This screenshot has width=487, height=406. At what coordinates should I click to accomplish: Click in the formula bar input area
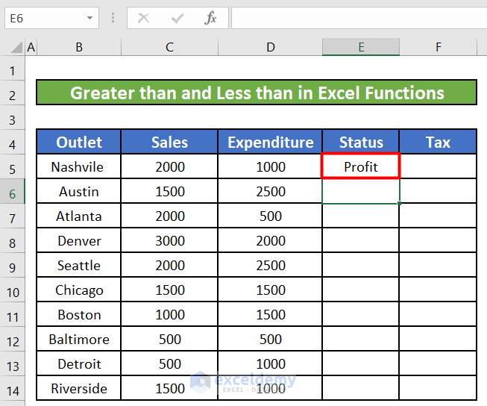click(x=358, y=18)
